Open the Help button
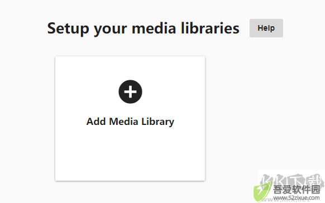The image size is (325, 203). (x=266, y=28)
